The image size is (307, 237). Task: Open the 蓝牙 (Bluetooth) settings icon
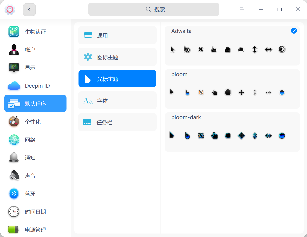click(x=14, y=194)
